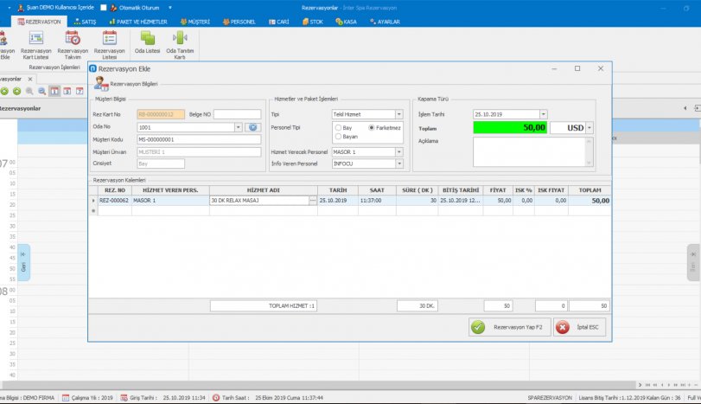
Task: Expand the Tipi dropdown arrow
Action: (x=399, y=114)
